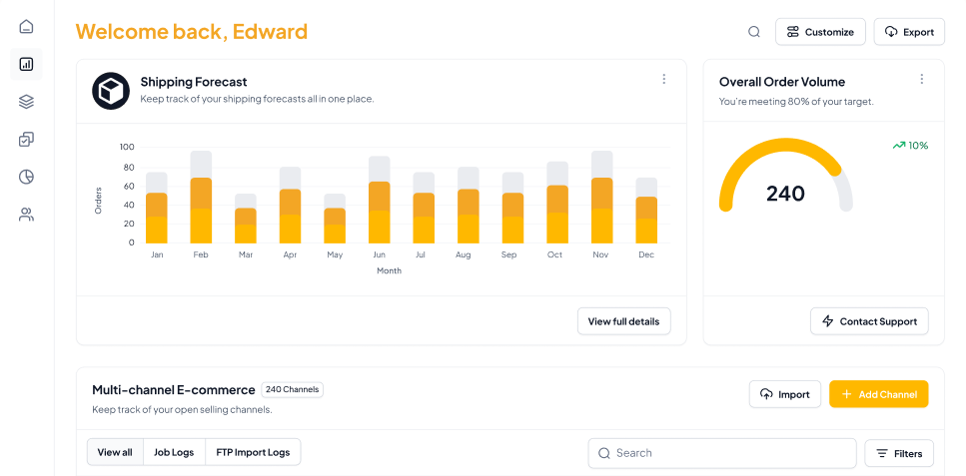Click the channel Search input field
The image size is (966, 476).
(x=722, y=453)
